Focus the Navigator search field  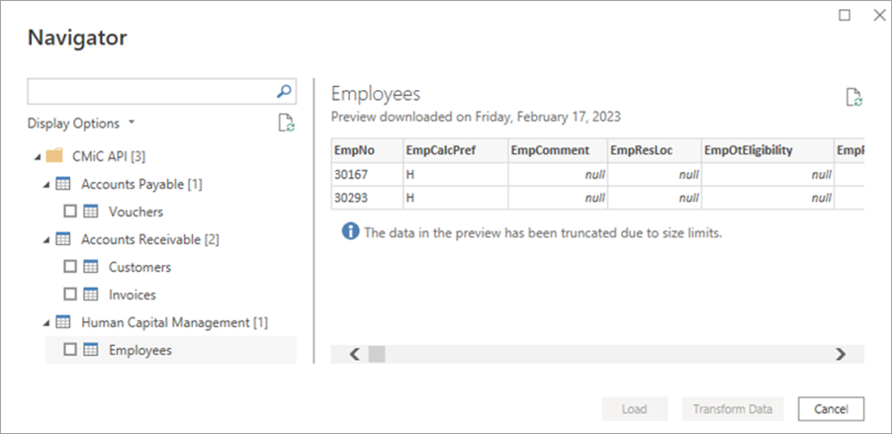click(x=148, y=92)
